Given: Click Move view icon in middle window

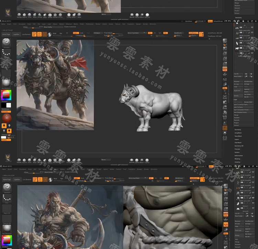Looking at the screenshot, I should coord(225,102).
